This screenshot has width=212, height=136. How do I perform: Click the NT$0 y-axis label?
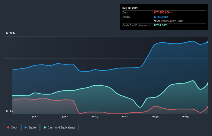point(10,111)
